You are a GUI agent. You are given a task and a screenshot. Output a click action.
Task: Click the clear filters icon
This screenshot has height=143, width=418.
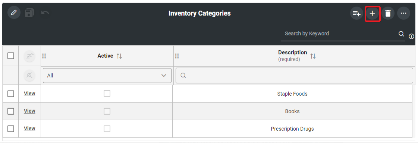[x=29, y=76]
